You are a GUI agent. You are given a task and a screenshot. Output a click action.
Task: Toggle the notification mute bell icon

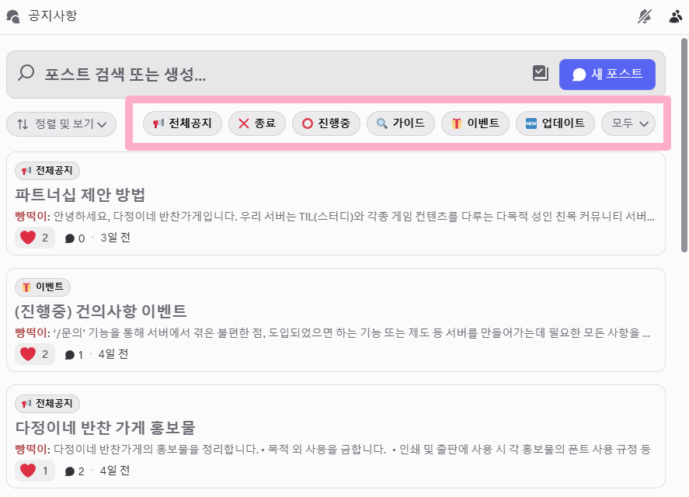(x=645, y=16)
